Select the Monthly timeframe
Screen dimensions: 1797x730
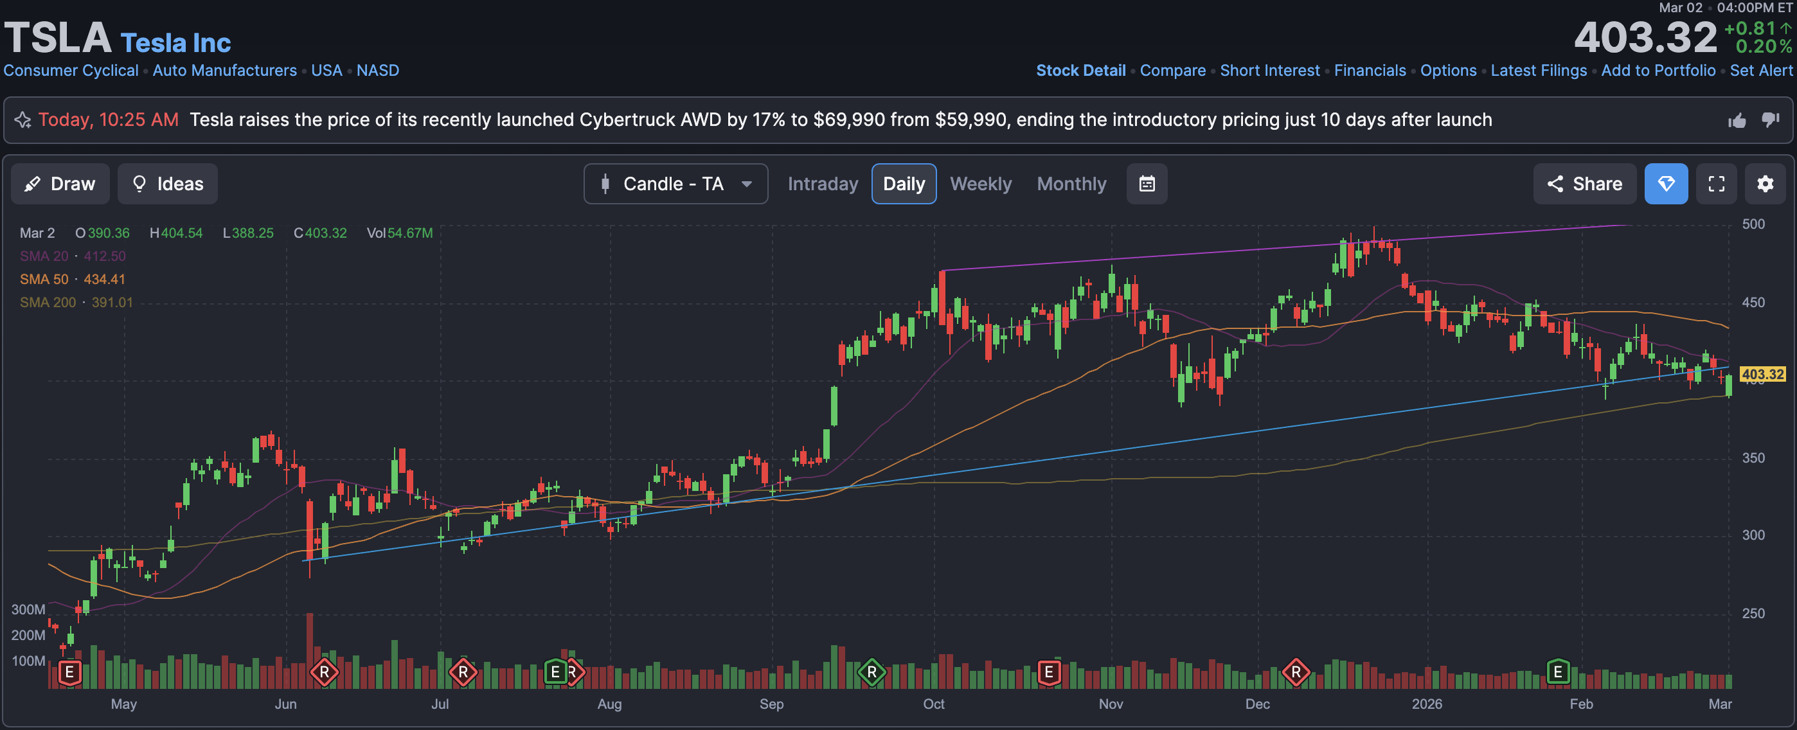(1071, 184)
